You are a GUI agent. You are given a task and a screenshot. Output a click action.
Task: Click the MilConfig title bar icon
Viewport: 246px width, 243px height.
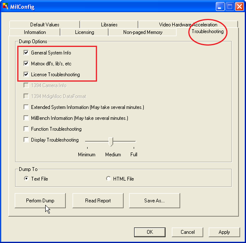[x=5, y=6]
